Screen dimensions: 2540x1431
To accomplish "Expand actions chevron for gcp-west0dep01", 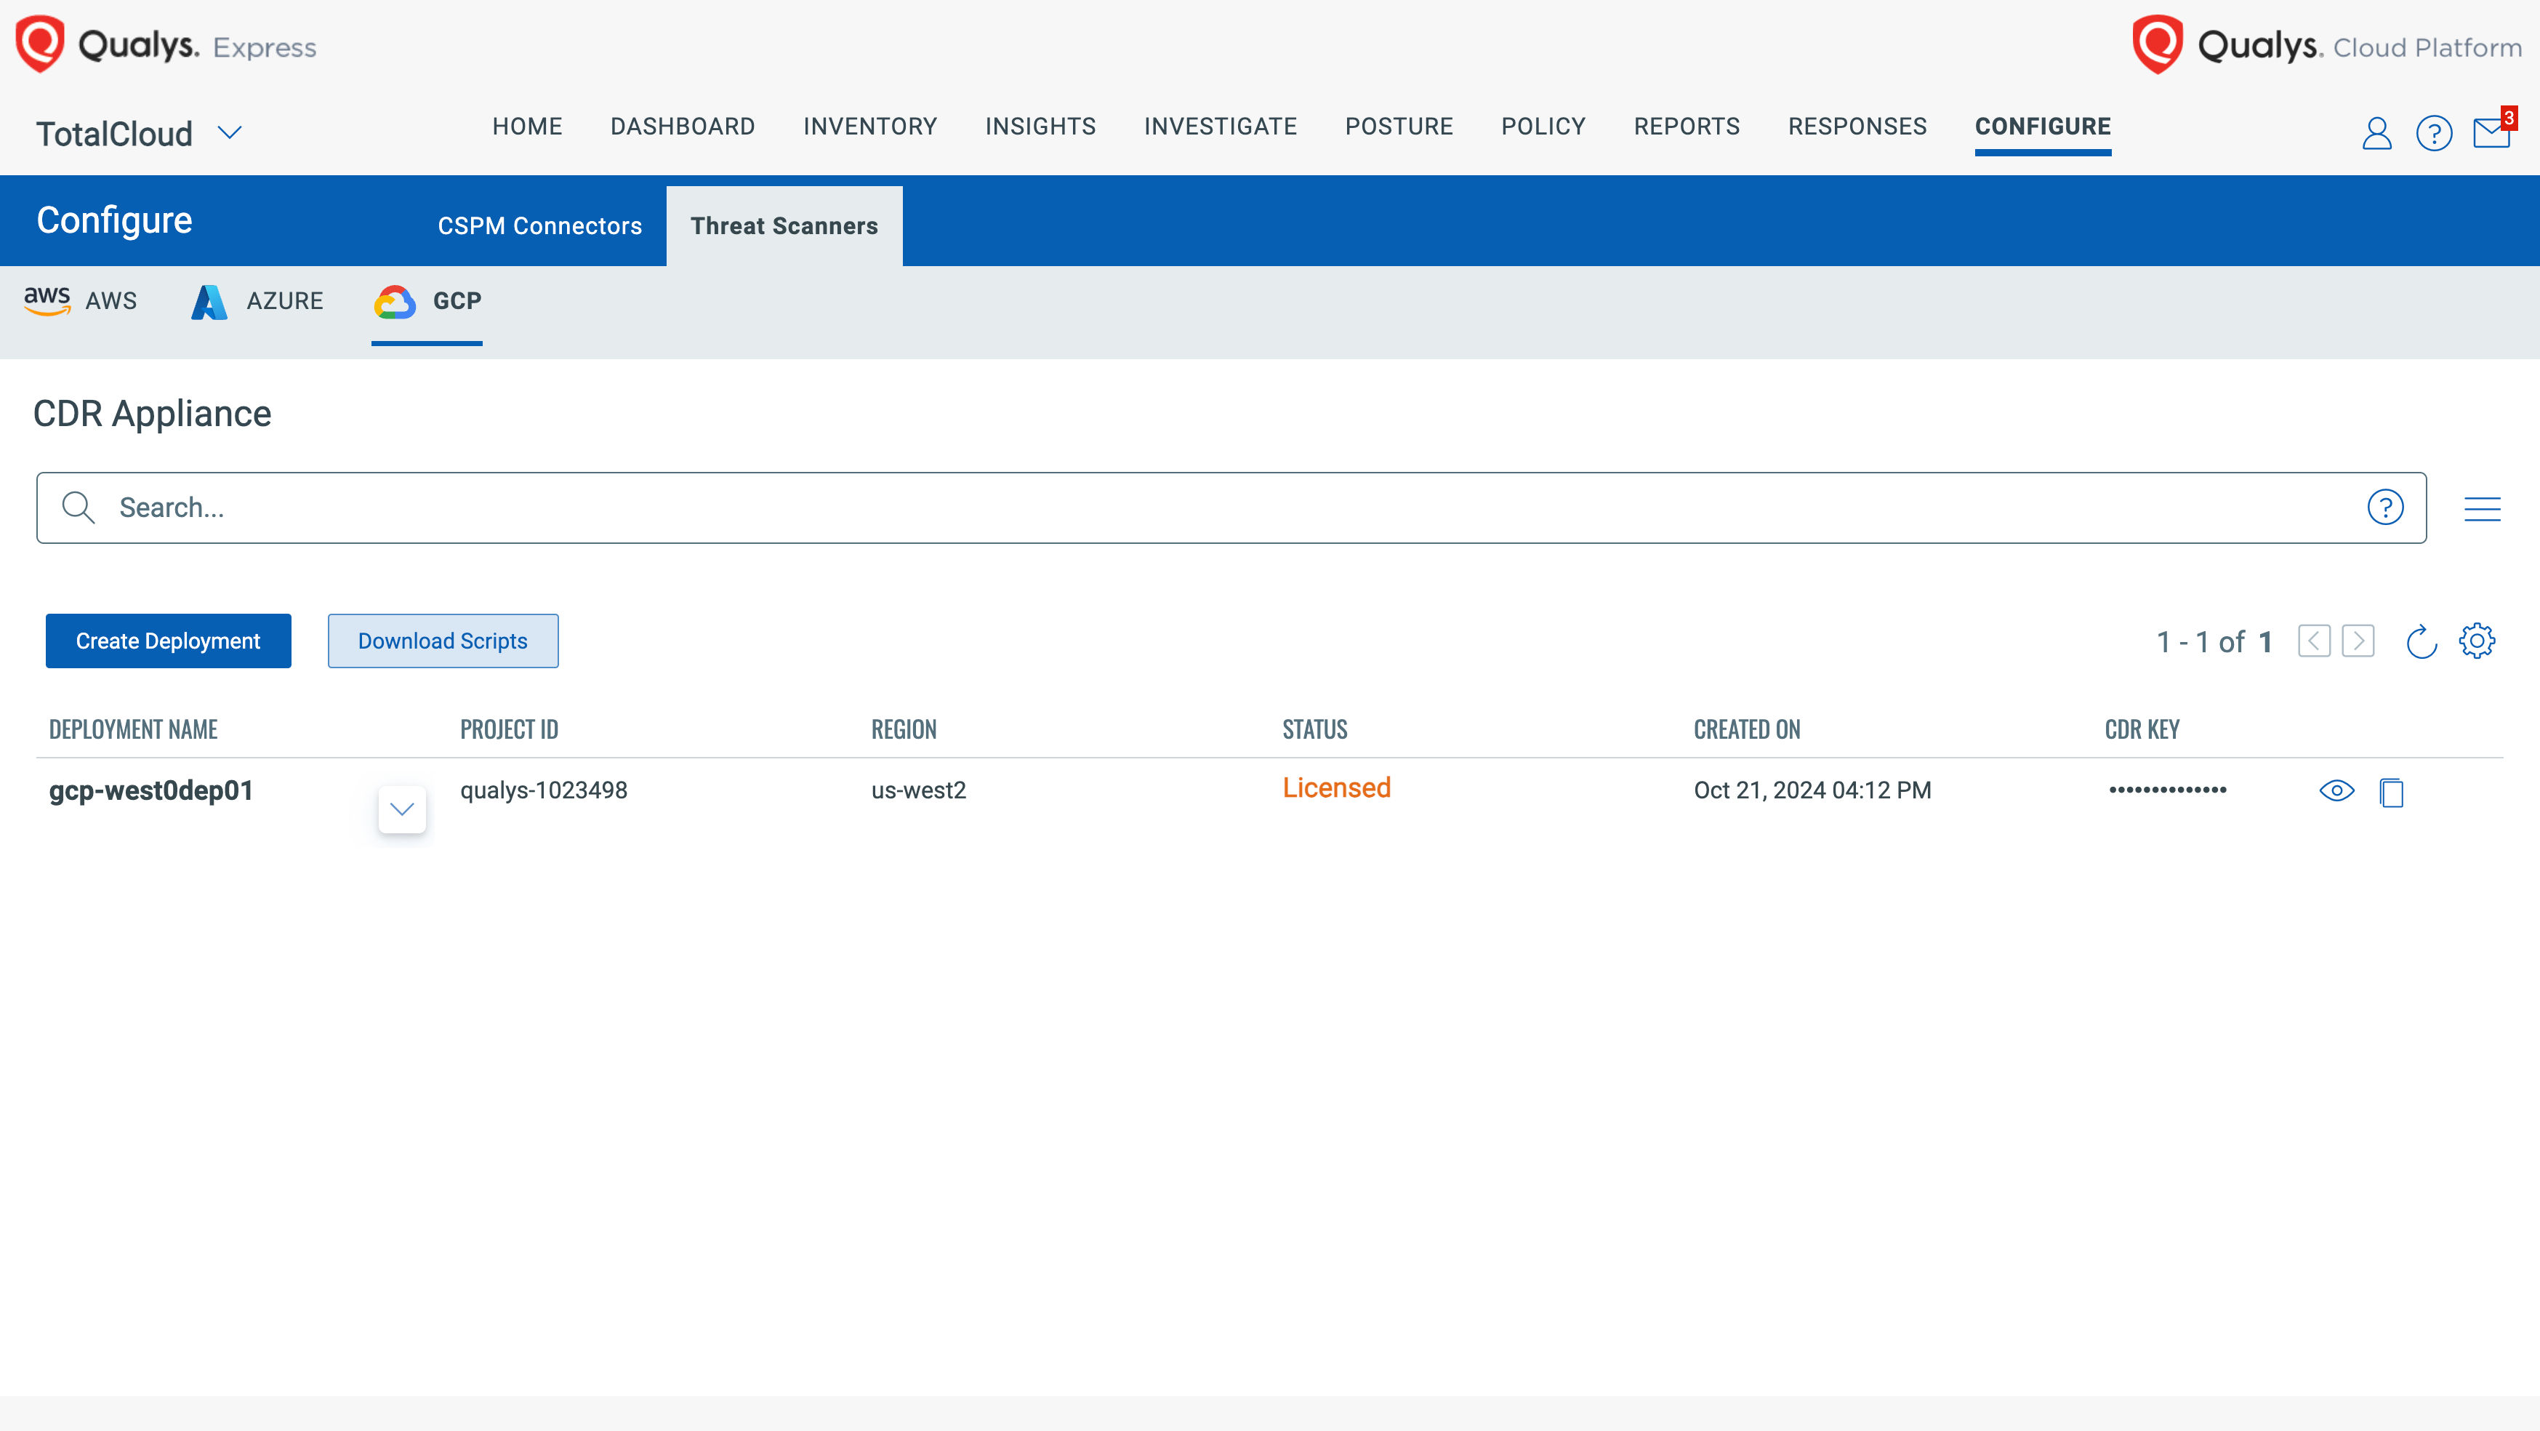I will (401, 810).
